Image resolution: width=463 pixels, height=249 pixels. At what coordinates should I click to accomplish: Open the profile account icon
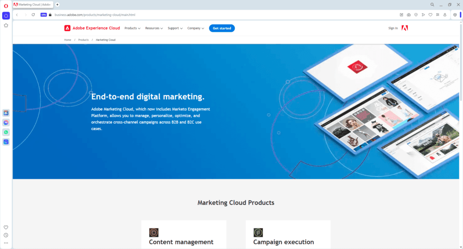[445, 15]
